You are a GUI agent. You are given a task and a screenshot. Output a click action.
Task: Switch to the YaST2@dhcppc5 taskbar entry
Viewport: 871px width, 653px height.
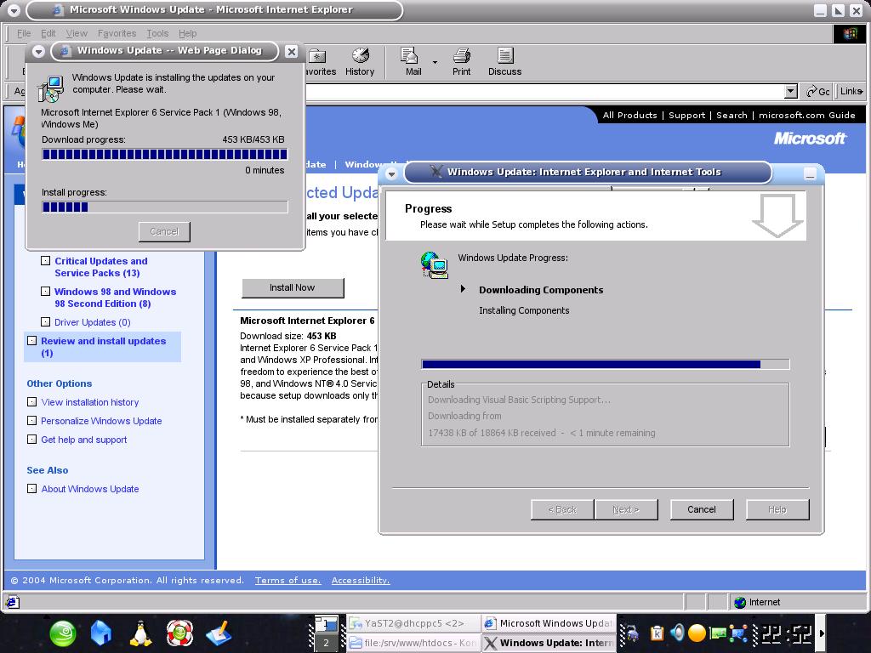coord(413,623)
